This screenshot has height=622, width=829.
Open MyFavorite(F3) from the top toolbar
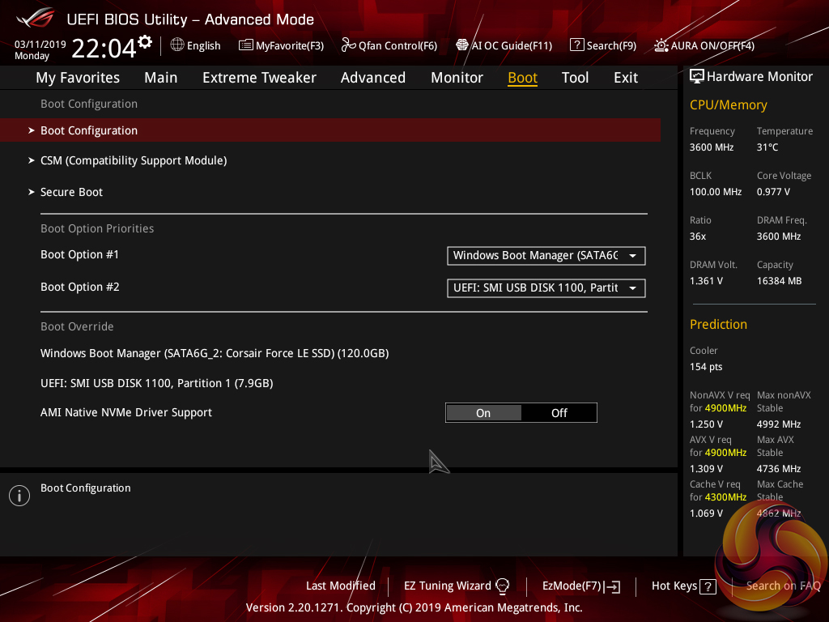tap(281, 45)
